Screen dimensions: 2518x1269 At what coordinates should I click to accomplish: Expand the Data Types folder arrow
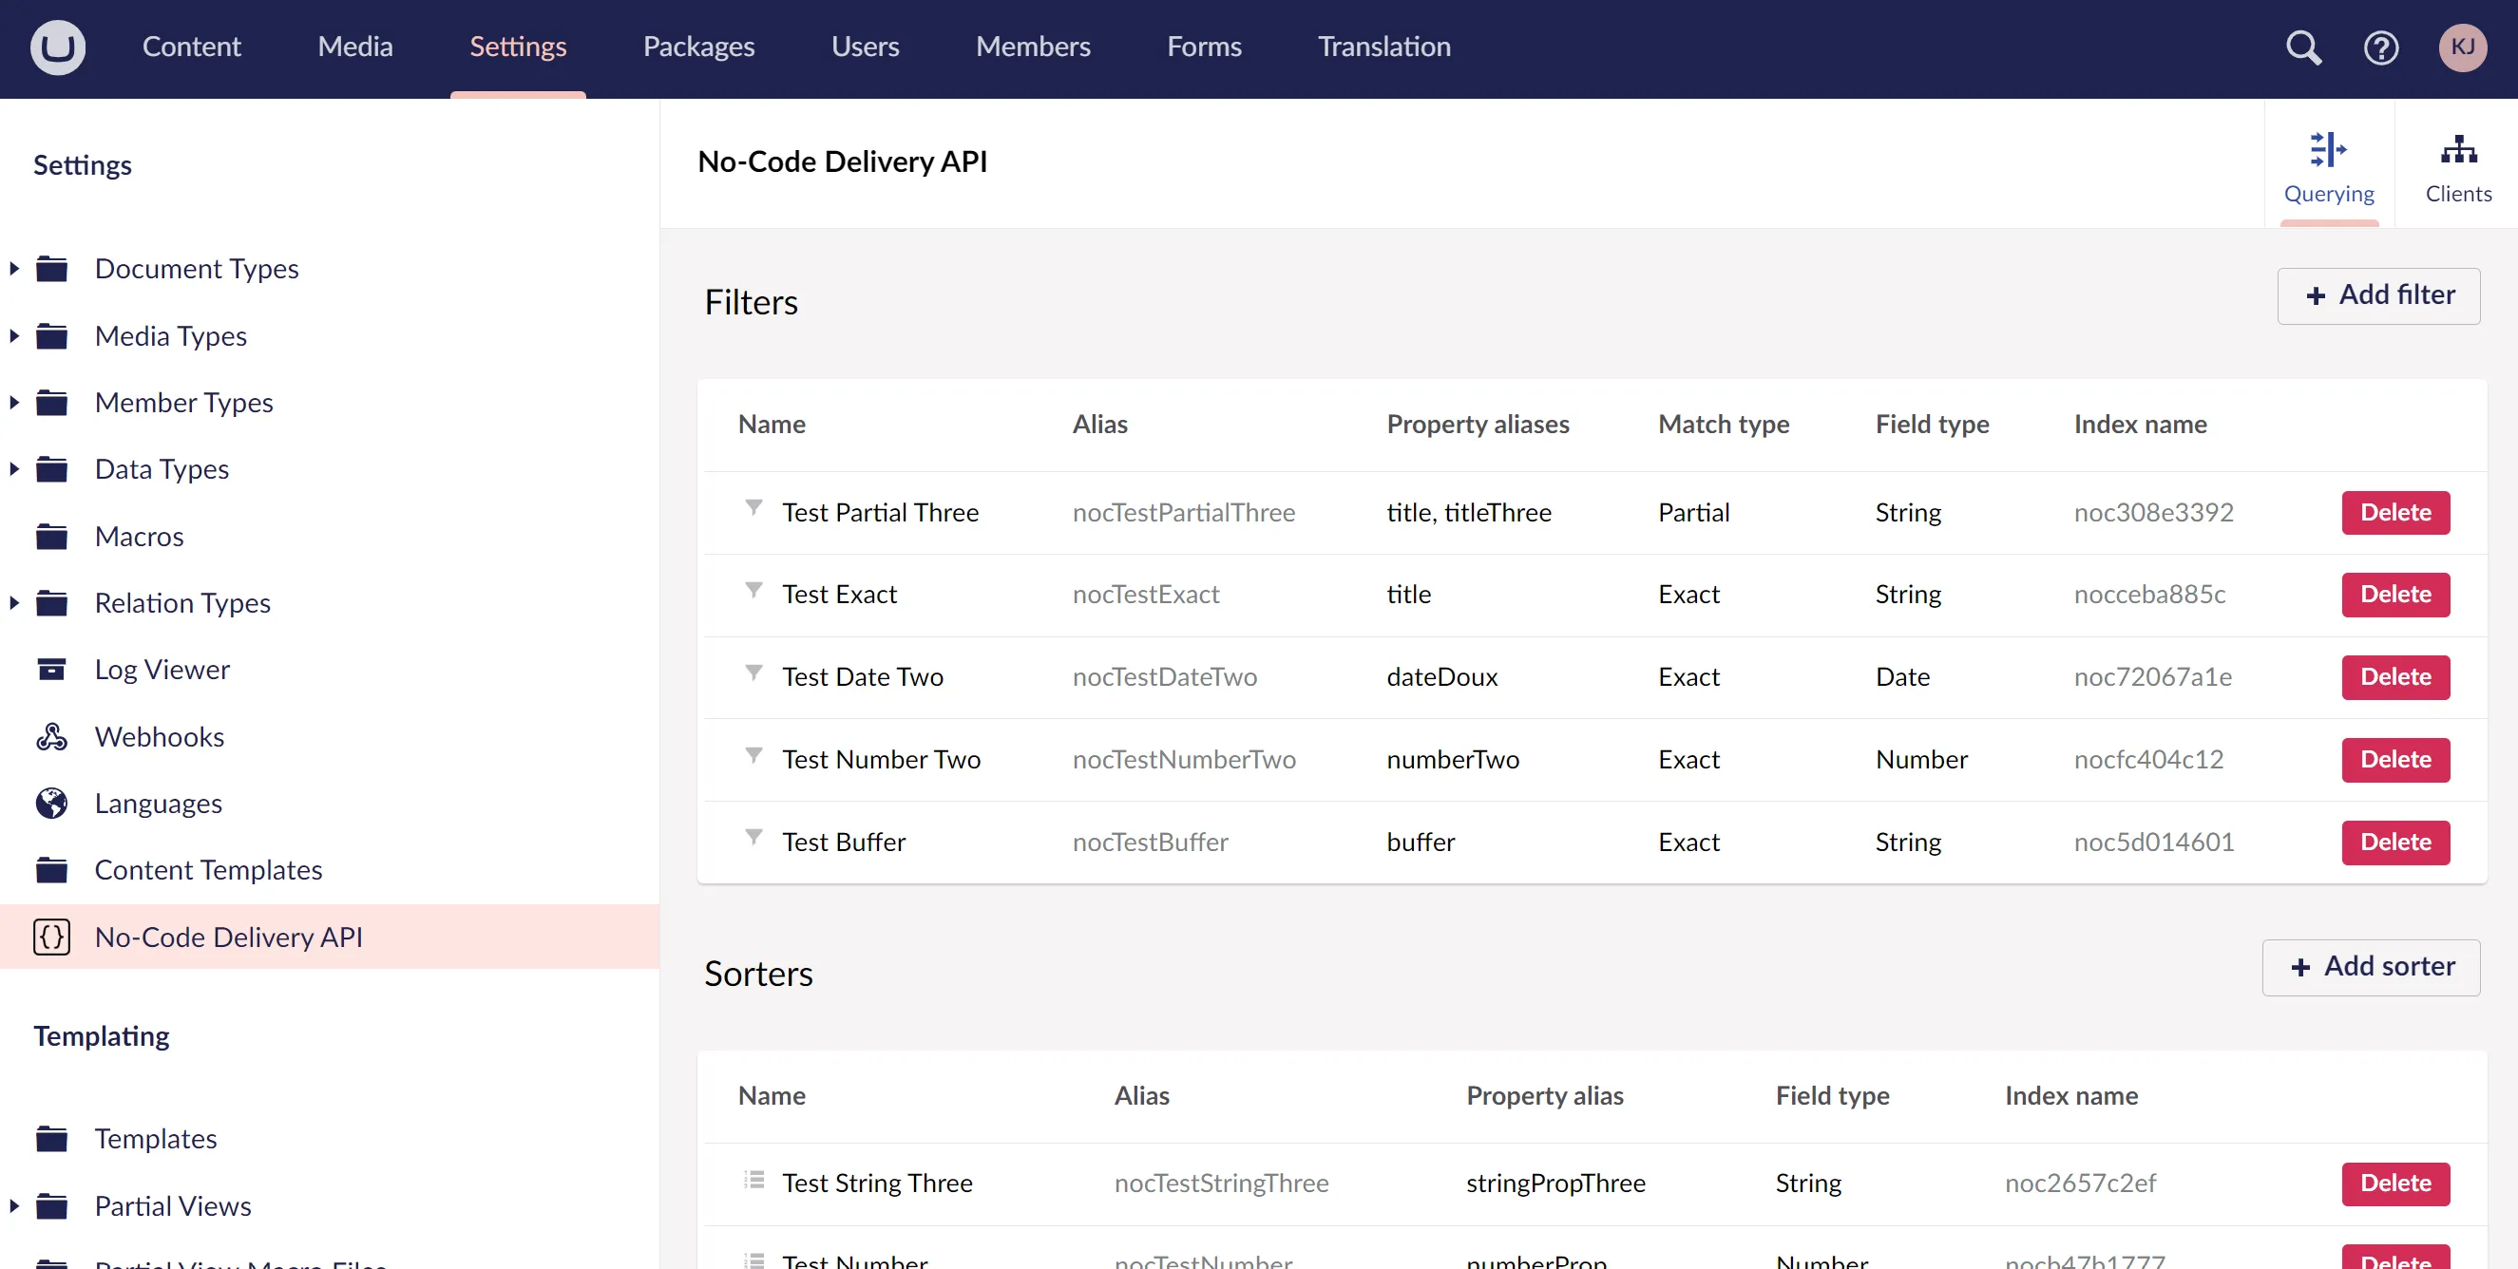click(14, 469)
